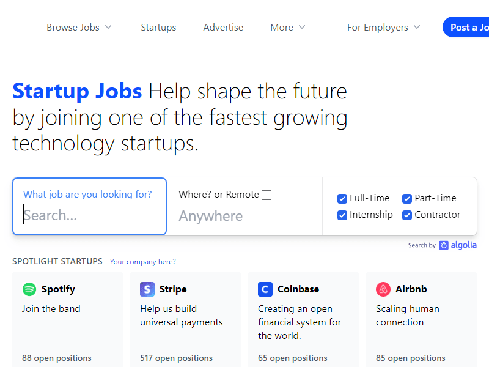Open Stripe's 517 open positions
The image size is (489, 367).
click(x=177, y=358)
